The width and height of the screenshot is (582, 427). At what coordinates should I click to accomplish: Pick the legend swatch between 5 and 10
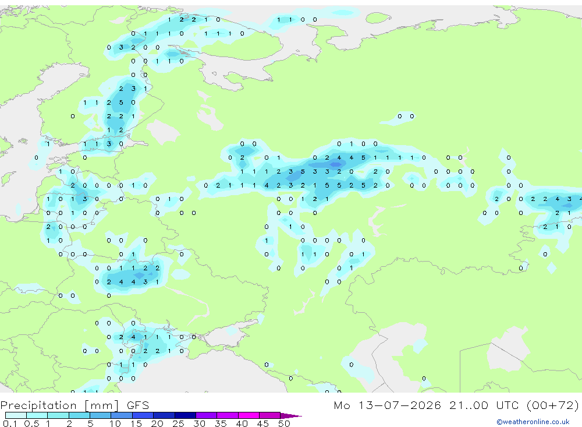point(101,415)
